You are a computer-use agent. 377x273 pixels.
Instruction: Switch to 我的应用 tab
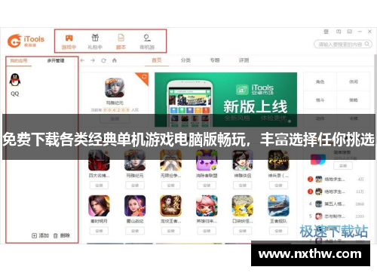19,60
